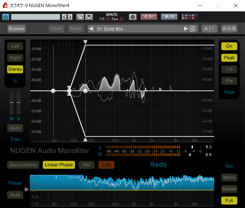The height and width of the screenshot is (208, 245).
Task: Go to next preset with right triangle
Action: pyautogui.click(x=186, y=29)
